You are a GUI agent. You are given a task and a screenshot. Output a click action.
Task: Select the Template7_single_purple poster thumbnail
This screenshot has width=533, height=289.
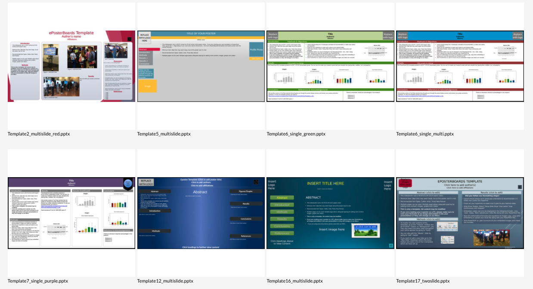click(x=71, y=213)
